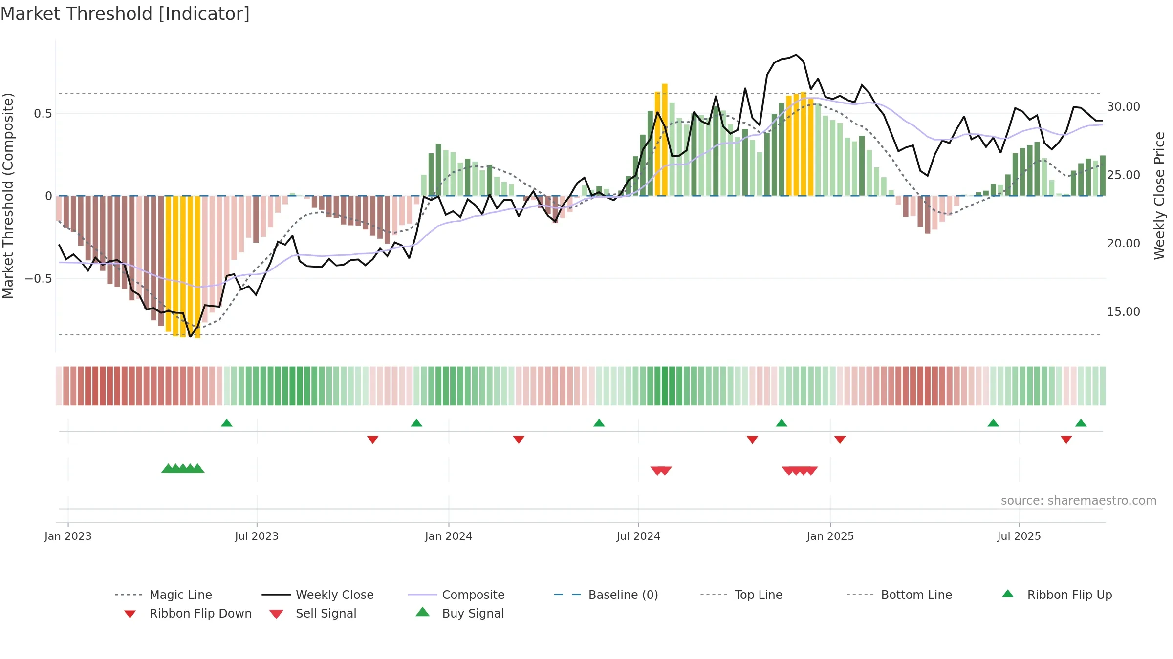The image size is (1173, 659).
Task: Toggle the Ribbon Flip Down legend entry
Action: point(187,613)
